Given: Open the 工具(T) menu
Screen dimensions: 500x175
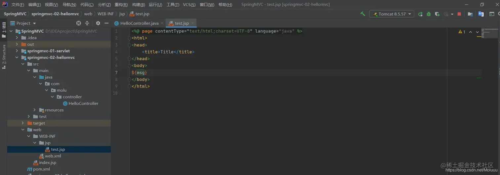Looking at the screenshot, I should pos(173,5).
